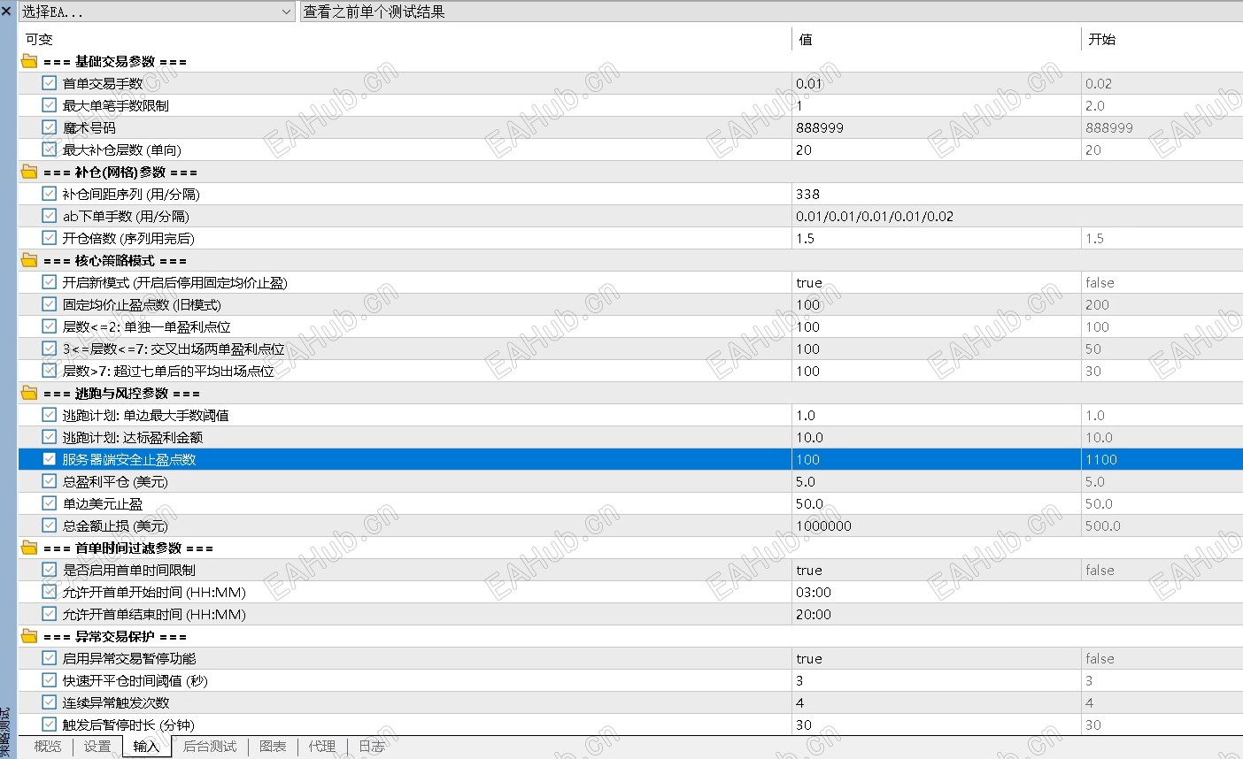1243x759 pixels.
Task: Toggle the 单边美元止盈 checkbox
Action: click(50, 503)
